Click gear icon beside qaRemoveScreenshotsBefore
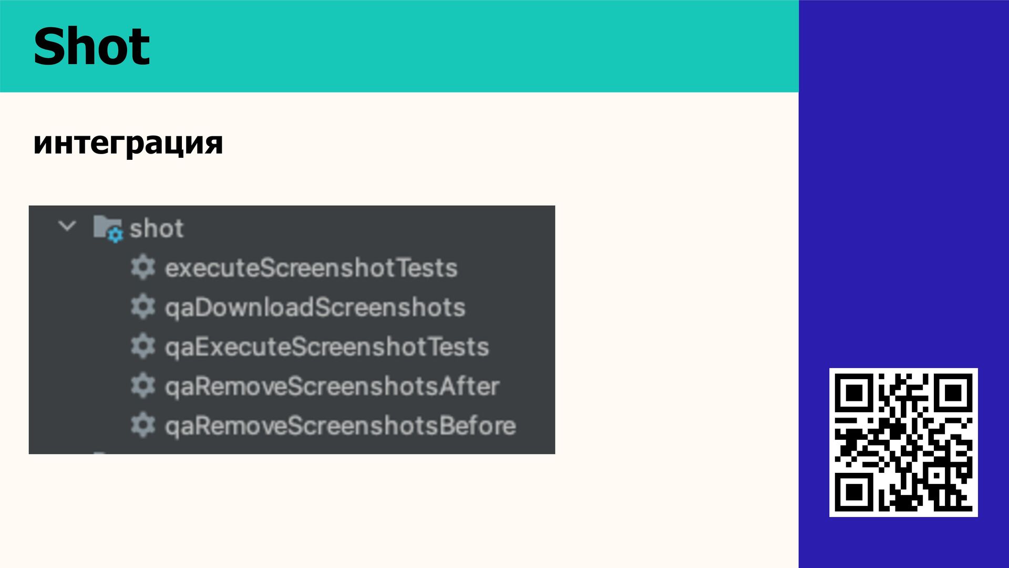This screenshot has width=1009, height=568. click(x=142, y=425)
